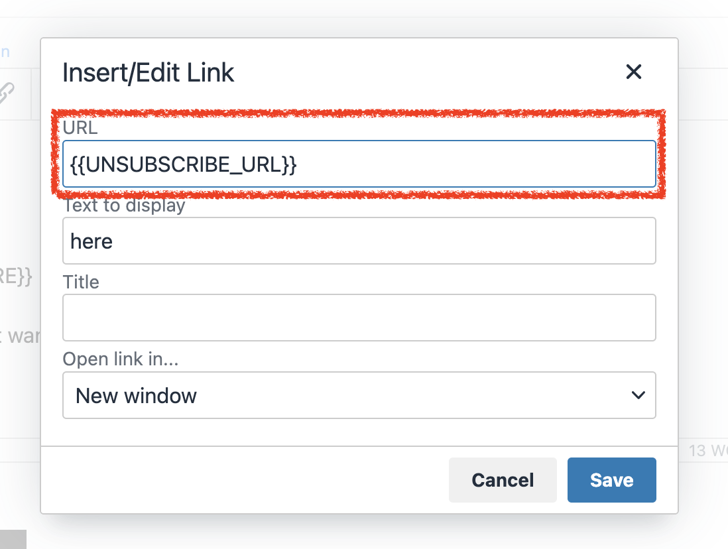
Task: Select the empty Title field
Action: (359, 318)
